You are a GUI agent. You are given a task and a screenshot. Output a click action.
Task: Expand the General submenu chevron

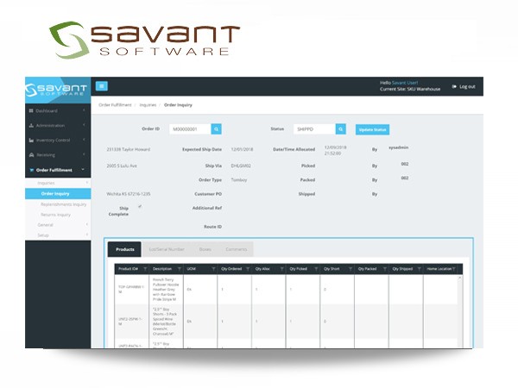(87, 224)
